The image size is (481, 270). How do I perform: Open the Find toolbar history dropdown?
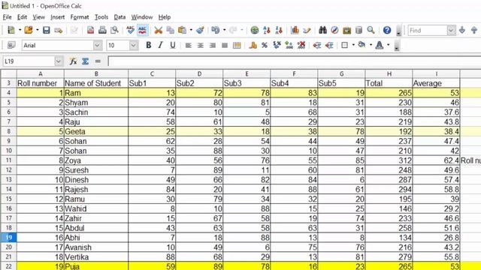[x=451, y=30]
